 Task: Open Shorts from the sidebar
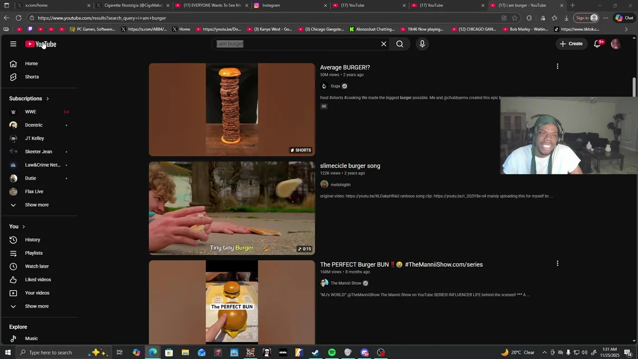(x=32, y=77)
